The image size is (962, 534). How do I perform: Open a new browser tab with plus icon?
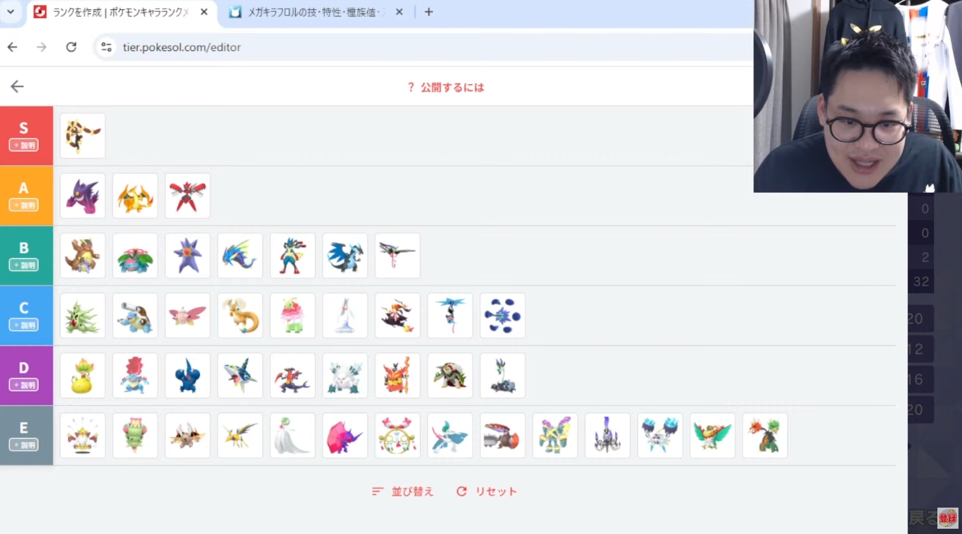(429, 12)
